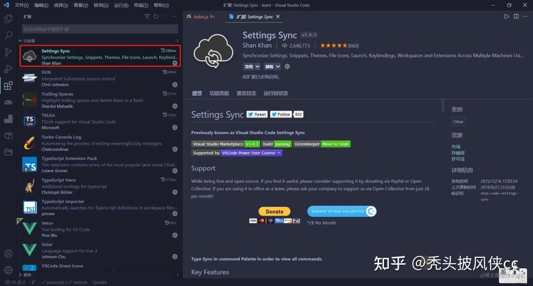Open the extensions panel more actions menu
Screen dimensions: 533x286
pos(174,16)
